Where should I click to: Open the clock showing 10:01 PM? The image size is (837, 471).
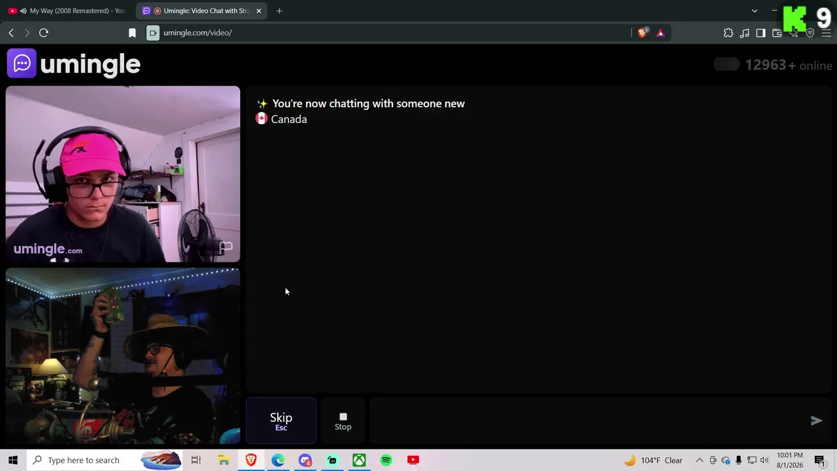click(790, 460)
